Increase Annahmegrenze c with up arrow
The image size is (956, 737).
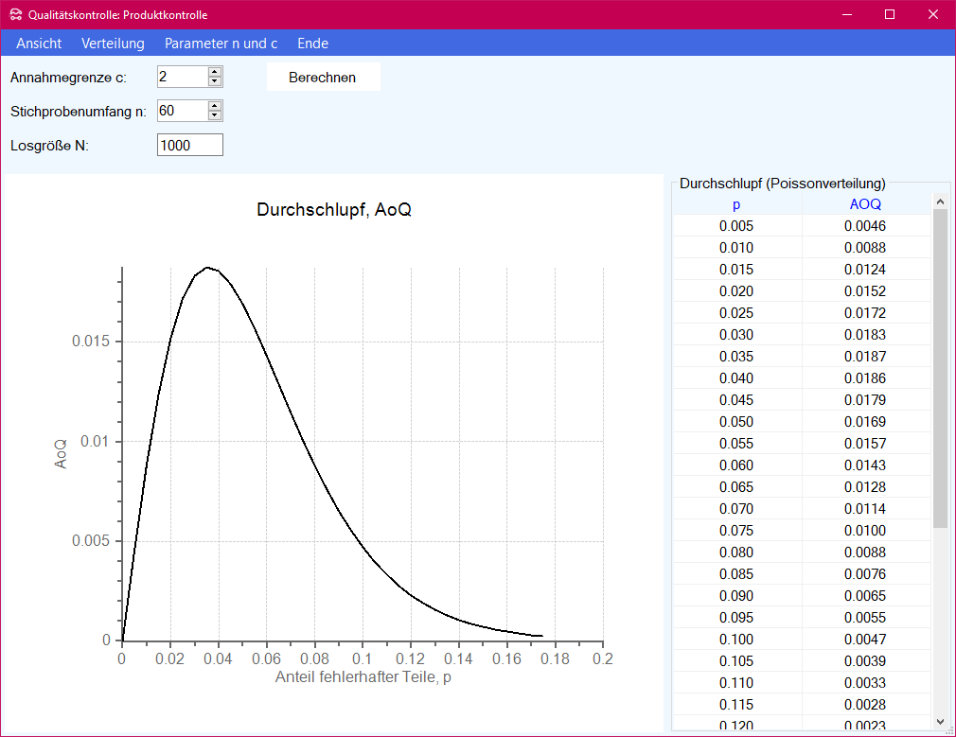pyautogui.click(x=215, y=72)
